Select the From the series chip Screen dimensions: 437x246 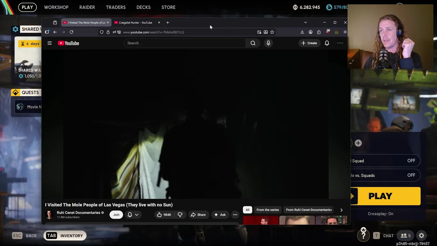pyautogui.click(x=268, y=210)
